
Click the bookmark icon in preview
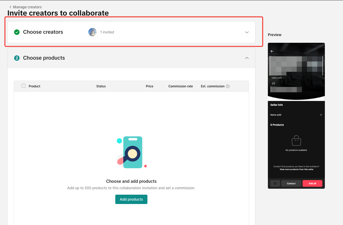(275, 184)
